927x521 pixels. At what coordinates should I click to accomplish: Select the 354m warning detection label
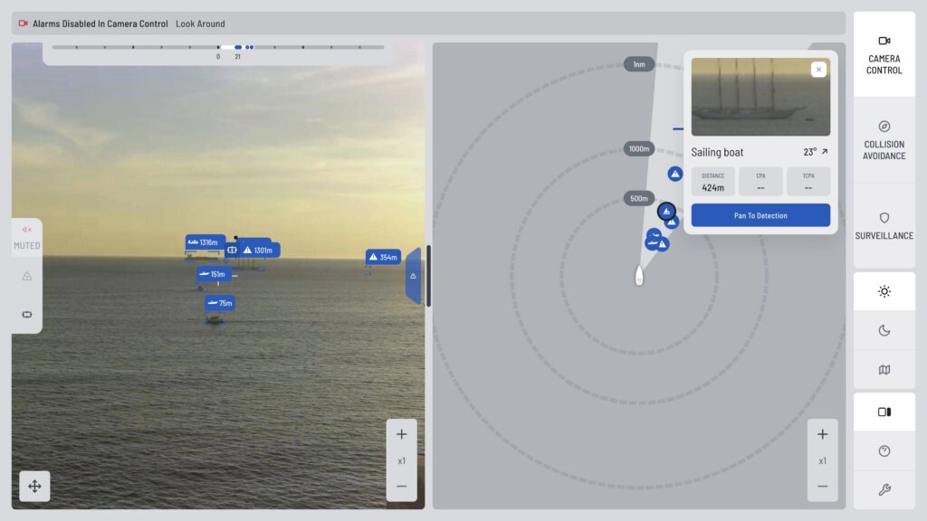click(383, 257)
